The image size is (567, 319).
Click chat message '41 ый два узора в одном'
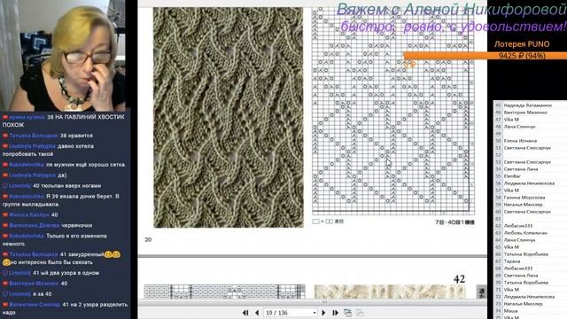coord(66,273)
